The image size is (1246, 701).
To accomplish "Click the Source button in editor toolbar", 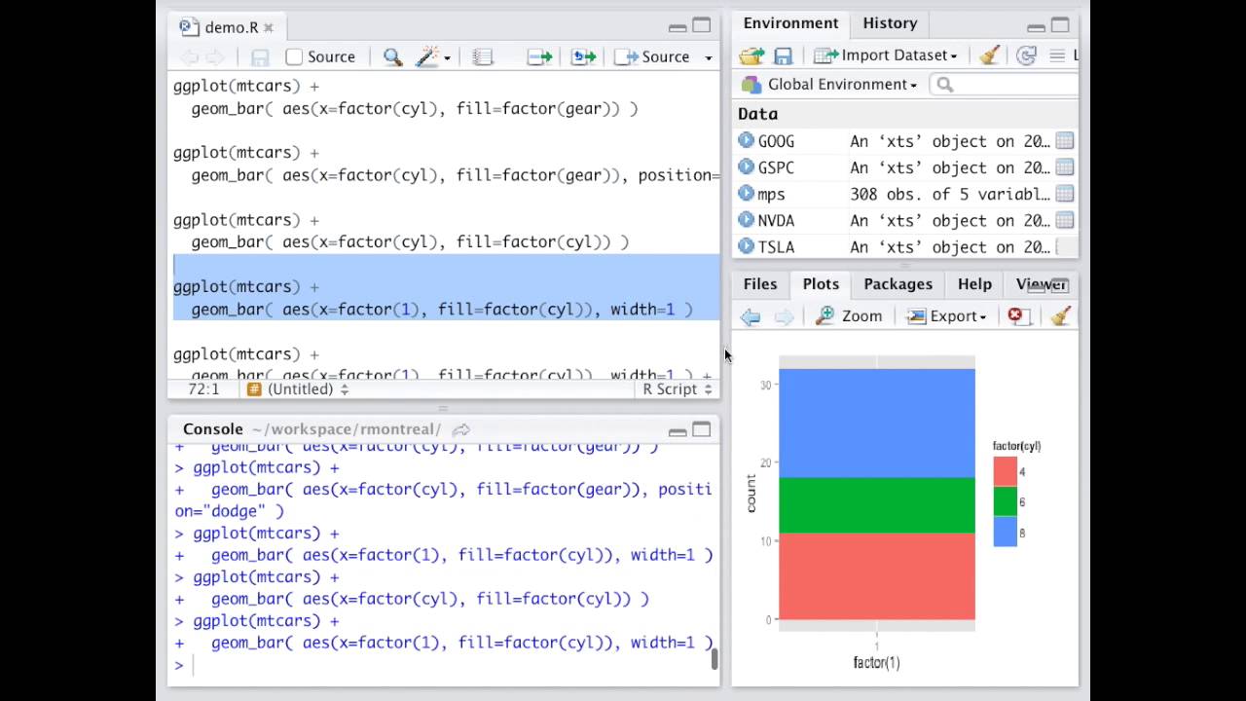I will pos(653,57).
